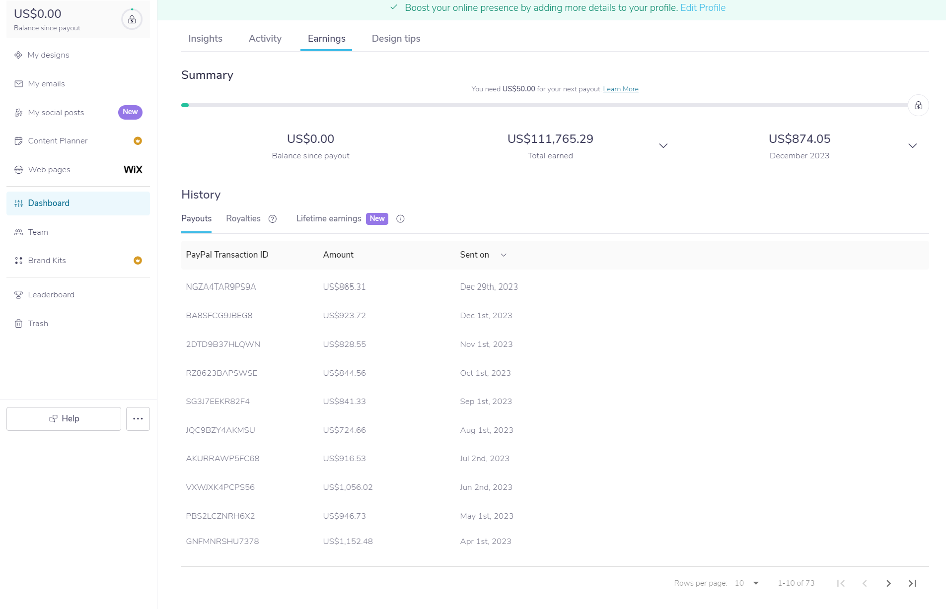Click amount US$916.53
Image resolution: width=946 pixels, height=609 pixels.
(344, 459)
